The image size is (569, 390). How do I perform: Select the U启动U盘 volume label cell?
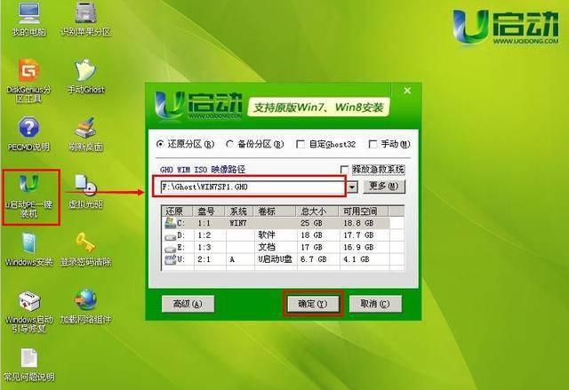275,259
